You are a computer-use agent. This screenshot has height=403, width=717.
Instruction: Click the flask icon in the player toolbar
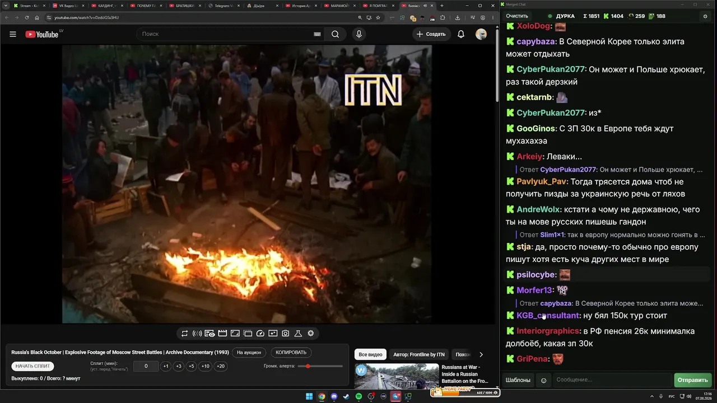click(298, 334)
